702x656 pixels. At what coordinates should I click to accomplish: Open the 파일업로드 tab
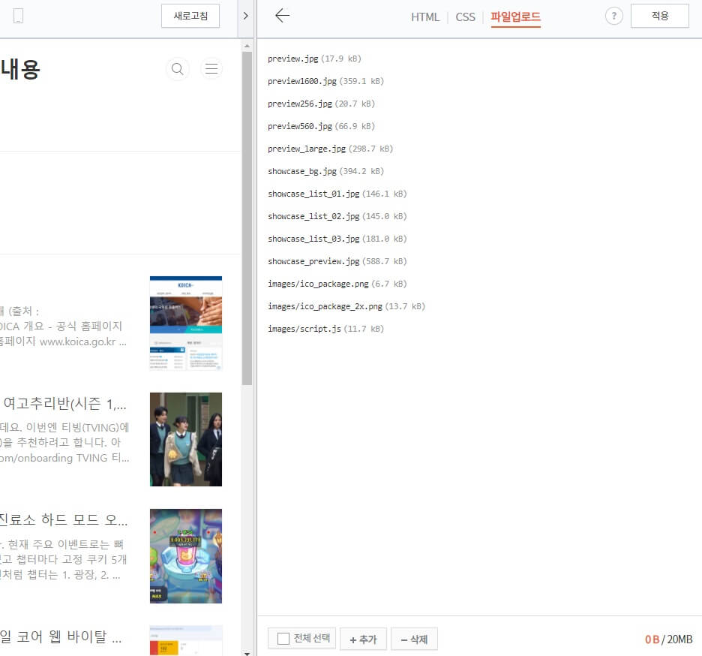pos(515,17)
